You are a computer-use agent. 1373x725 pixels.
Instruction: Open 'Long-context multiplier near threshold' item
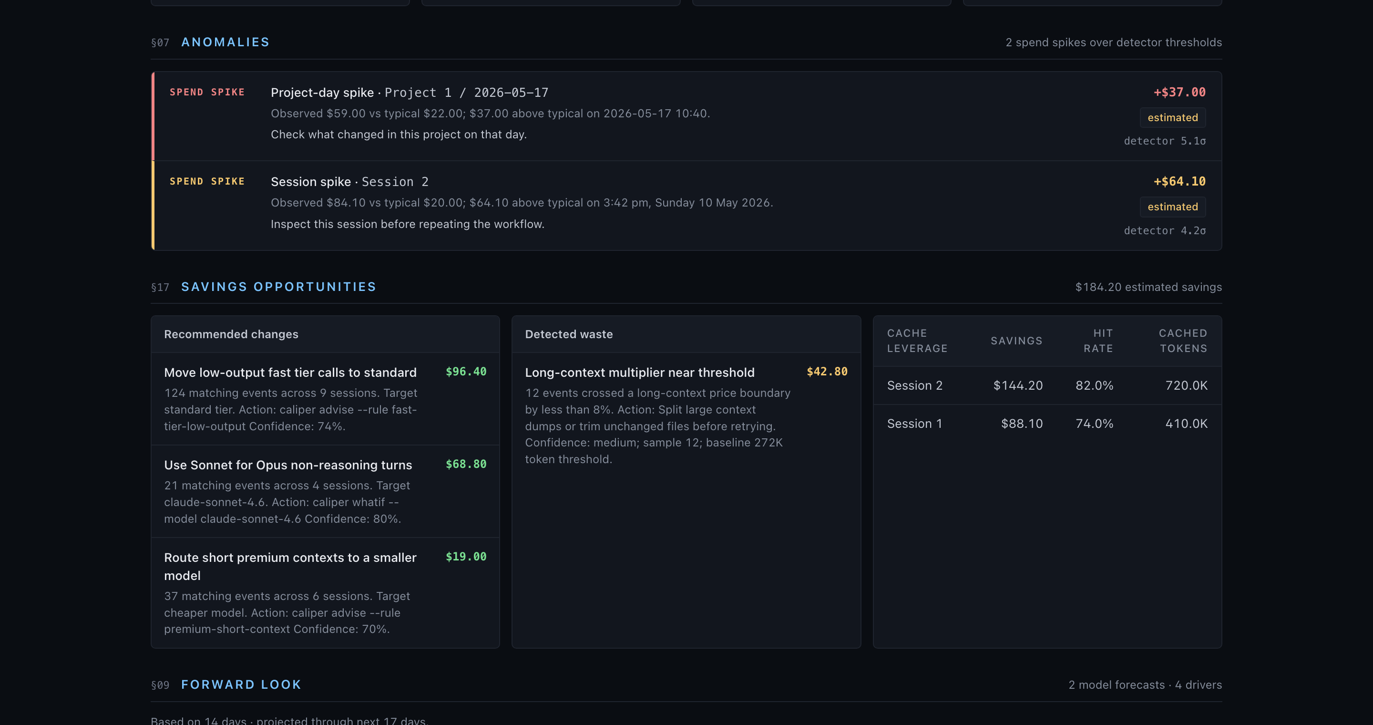click(x=640, y=372)
